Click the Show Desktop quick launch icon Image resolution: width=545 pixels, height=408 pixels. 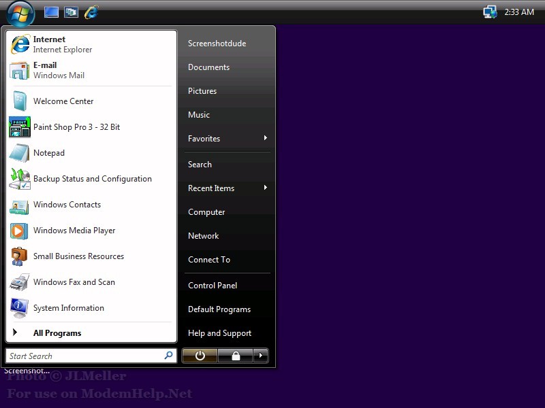(x=51, y=12)
